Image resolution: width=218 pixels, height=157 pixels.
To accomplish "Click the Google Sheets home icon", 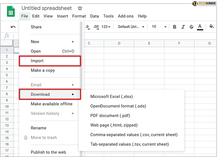I will 11,12.
